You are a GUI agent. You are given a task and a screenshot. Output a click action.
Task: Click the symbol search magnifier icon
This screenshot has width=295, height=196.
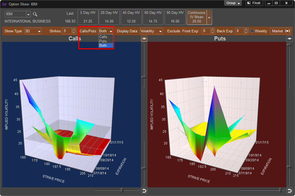click(x=35, y=14)
